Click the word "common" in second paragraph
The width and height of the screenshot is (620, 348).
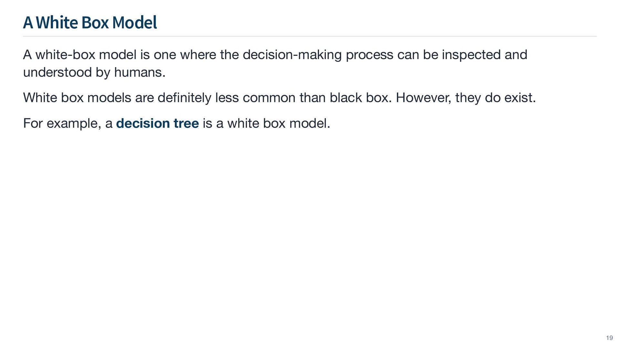pyautogui.click(x=269, y=98)
